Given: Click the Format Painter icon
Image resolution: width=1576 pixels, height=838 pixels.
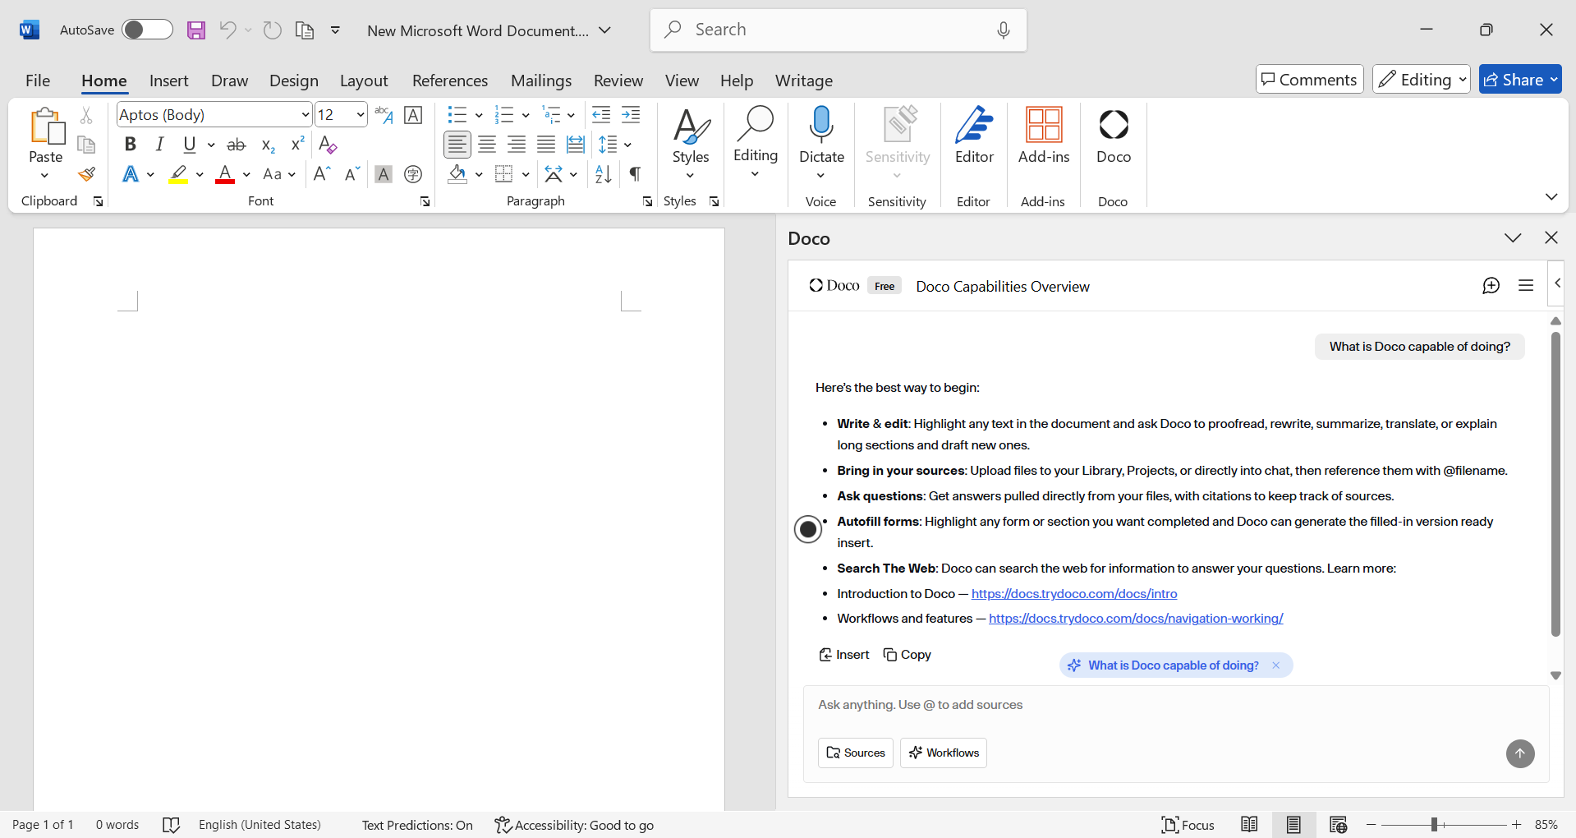Looking at the screenshot, I should 86,174.
